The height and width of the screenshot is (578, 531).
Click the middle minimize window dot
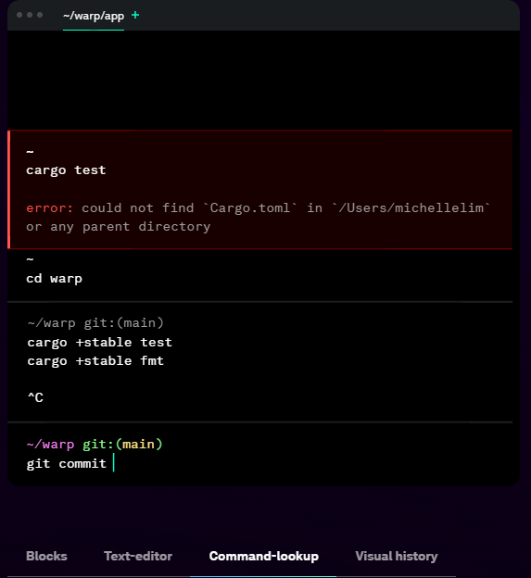tap(30, 15)
